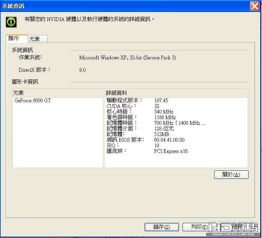Click the 視訊 BIOS 版本 label
Viewport: 262px width, 238px height.
(125, 140)
